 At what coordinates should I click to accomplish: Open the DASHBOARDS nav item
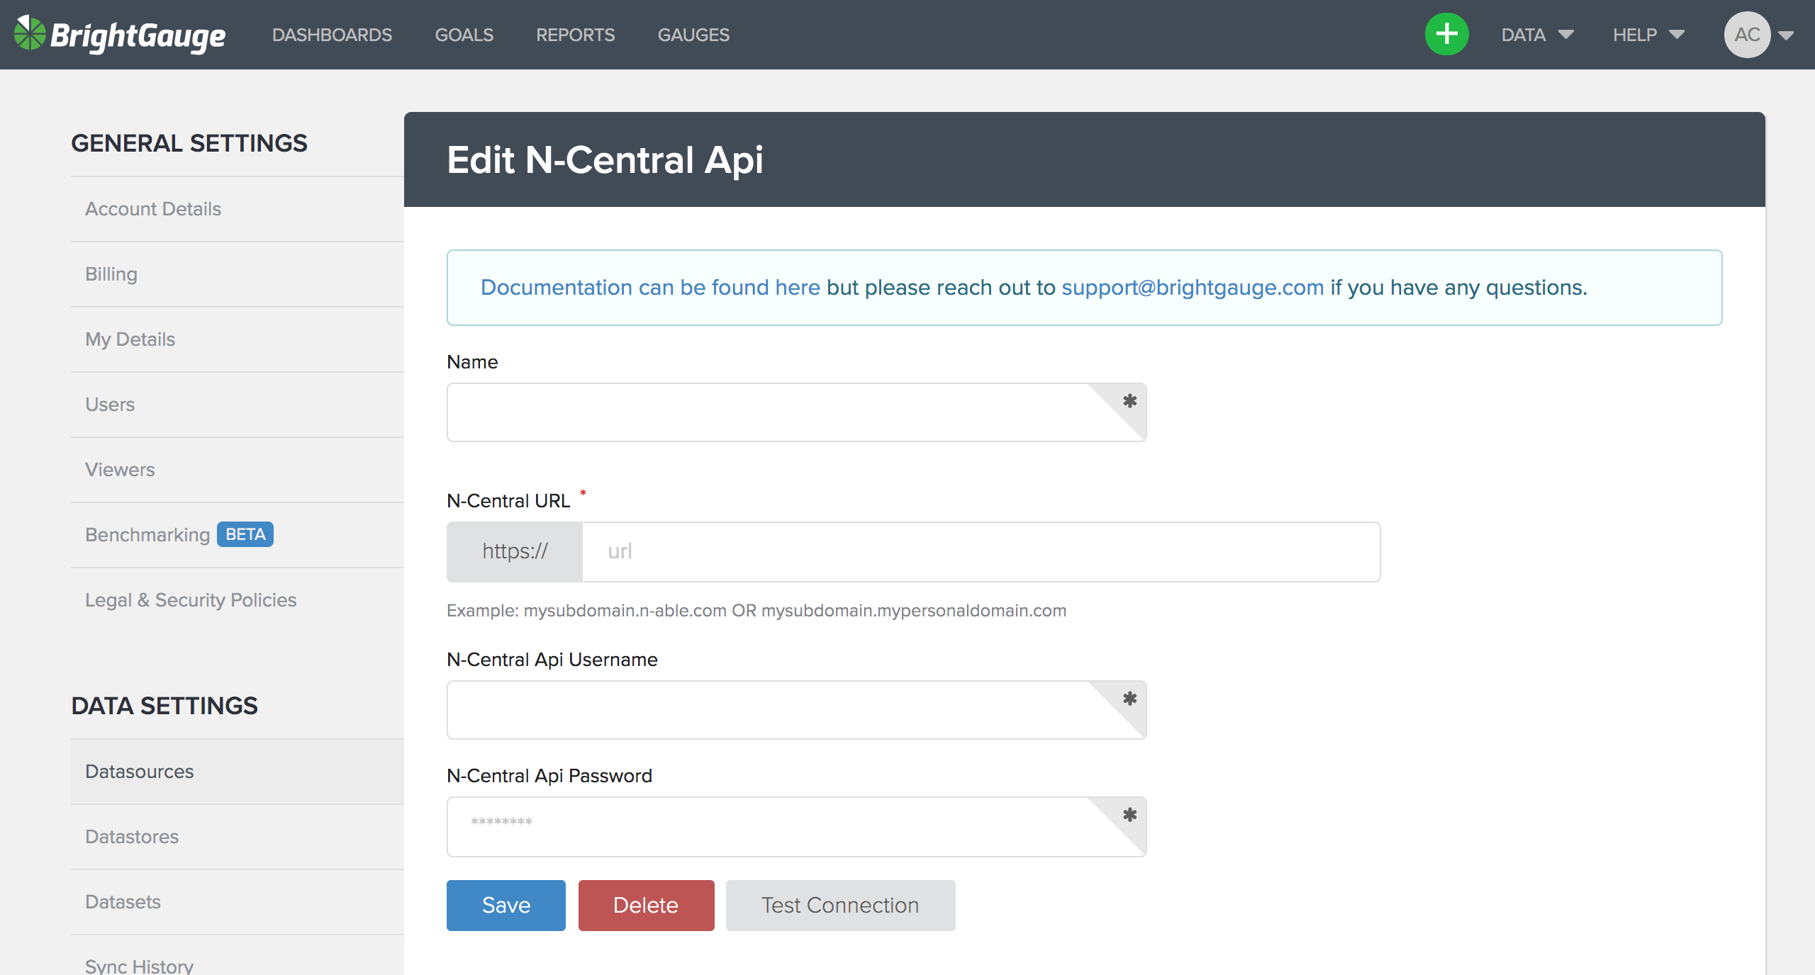(332, 35)
